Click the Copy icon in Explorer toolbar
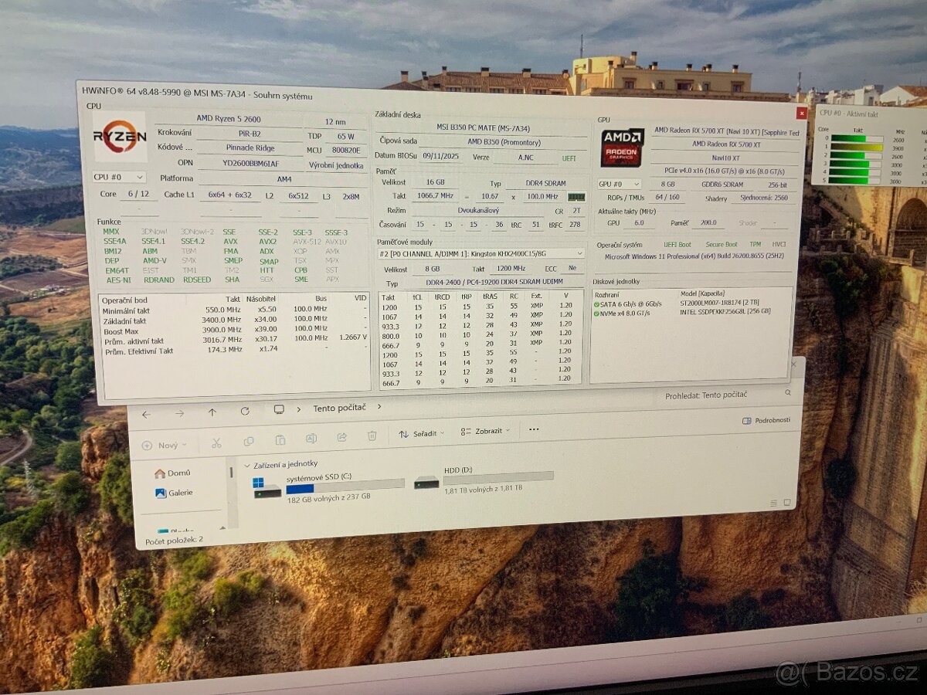 pyautogui.click(x=249, y=441)
